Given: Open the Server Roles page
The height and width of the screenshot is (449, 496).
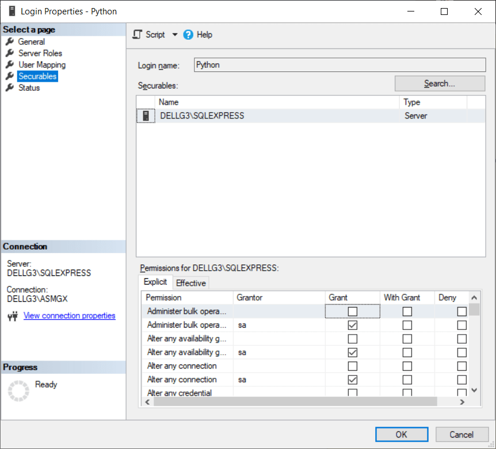Looking at the screenshot, I should 40,53.
